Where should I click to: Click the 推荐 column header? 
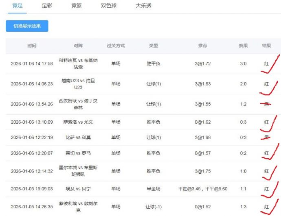[202, 46]
